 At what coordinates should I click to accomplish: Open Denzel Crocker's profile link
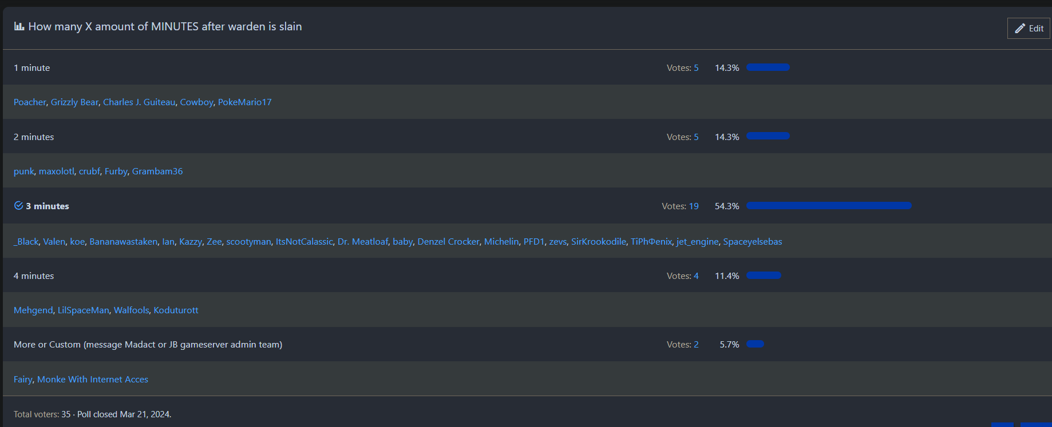pyautogui.click(x=448, y=242)
